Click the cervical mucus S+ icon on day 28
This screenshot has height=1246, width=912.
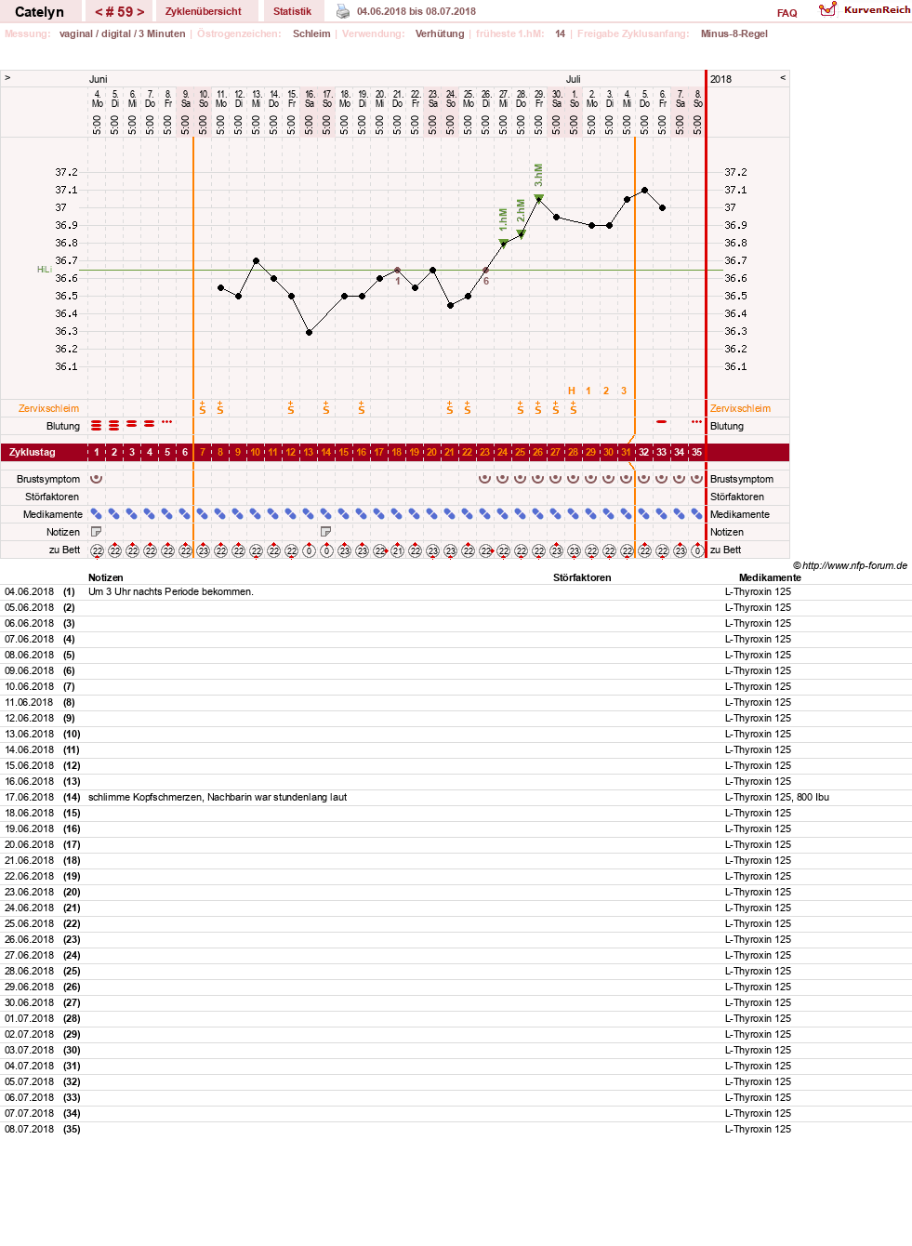pos(573,407)
